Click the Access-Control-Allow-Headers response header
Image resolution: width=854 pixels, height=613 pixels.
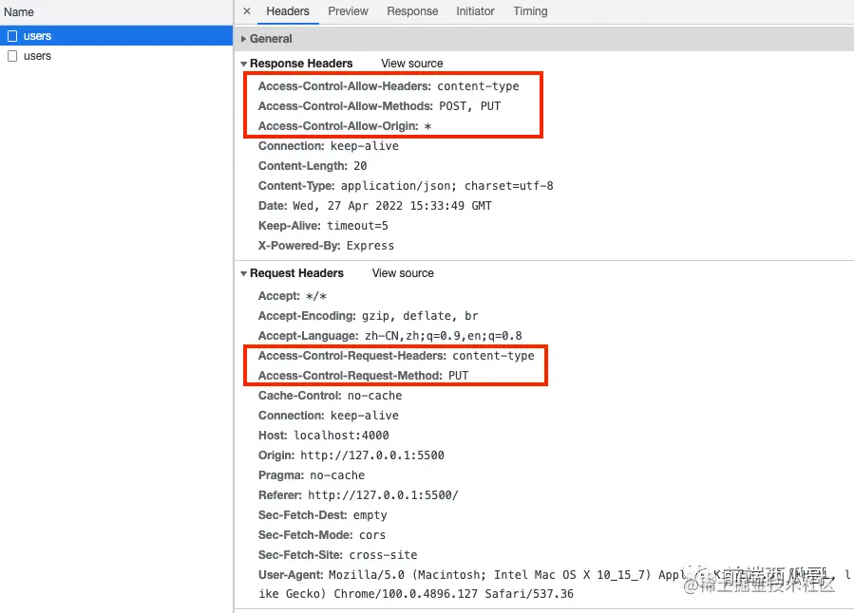pyautogui.click(x=389, y=86)
